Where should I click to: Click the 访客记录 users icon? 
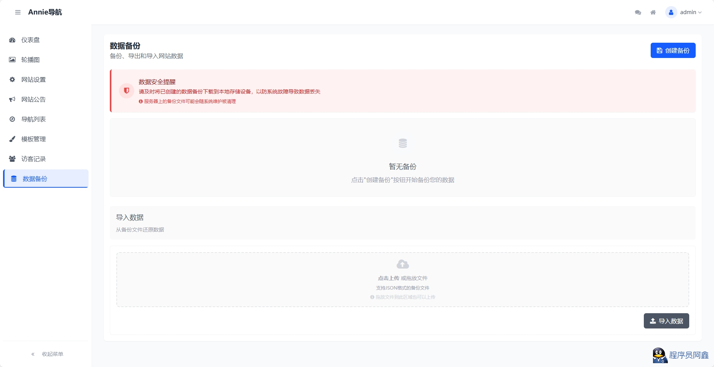click(x=12, y=159)
